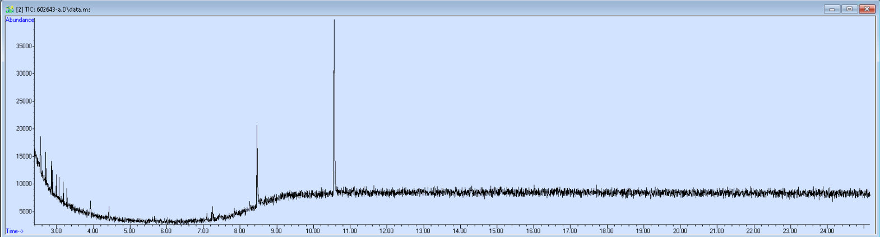Click the 19.00 time axis label
The width and height of the screenshot is (880, 237).
643,231
